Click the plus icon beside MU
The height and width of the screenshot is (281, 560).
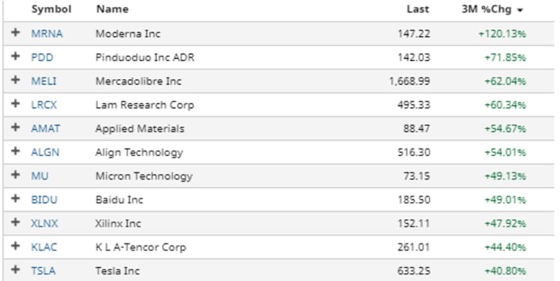(x=16, y=176)
